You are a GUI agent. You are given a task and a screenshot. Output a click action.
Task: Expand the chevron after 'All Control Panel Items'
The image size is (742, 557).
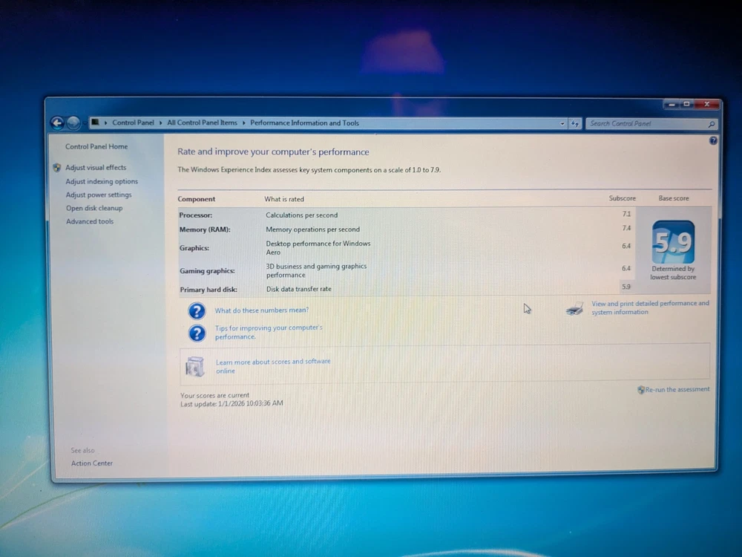coord(244,123)
